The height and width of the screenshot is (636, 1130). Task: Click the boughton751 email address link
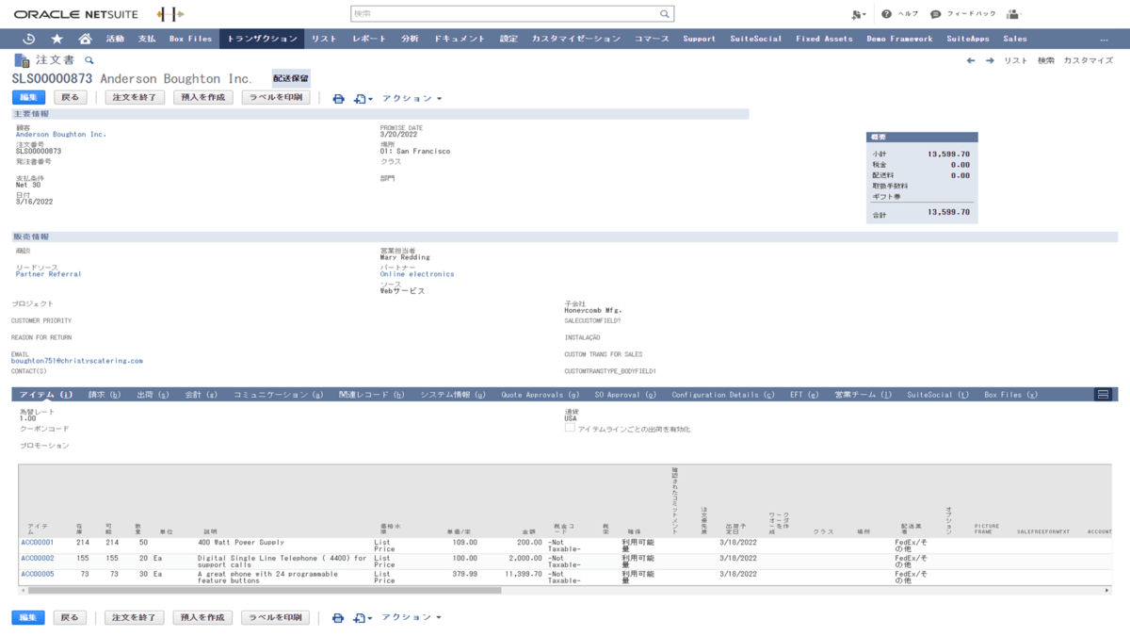(77, 361)
